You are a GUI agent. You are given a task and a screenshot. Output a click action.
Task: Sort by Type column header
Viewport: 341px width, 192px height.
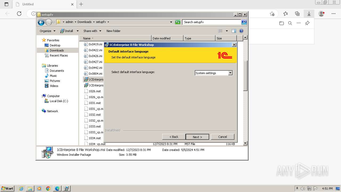199,38
